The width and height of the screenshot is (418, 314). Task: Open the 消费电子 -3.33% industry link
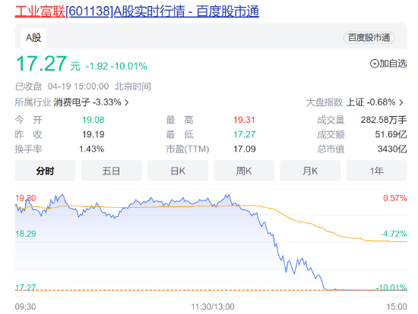pos(87,102)
